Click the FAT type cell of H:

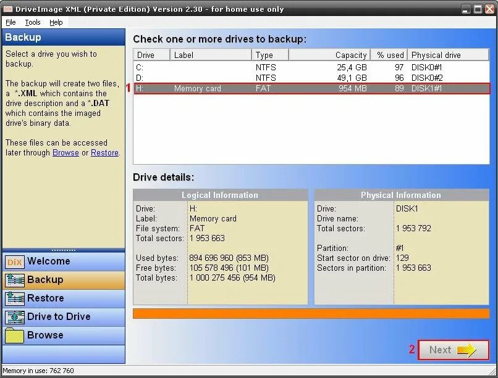263,88
